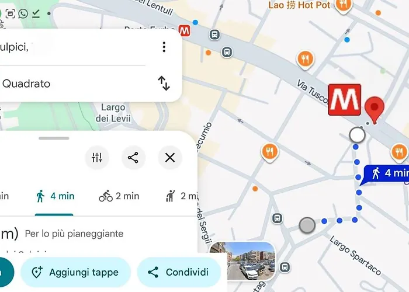Open the three-dot menu beside the origin field

pyautogui.click(x=164, y=47)
